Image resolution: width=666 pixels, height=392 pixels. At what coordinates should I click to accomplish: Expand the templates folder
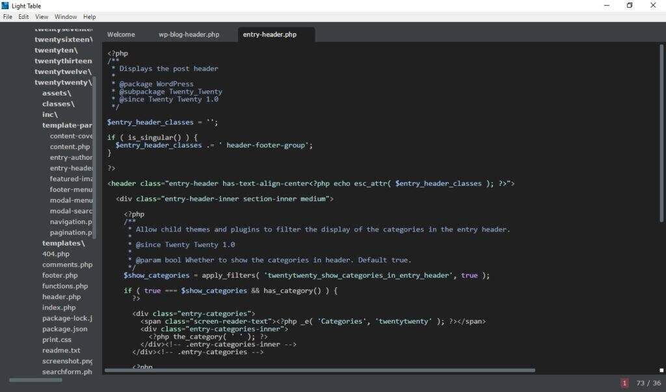click(x=64, y=243)
